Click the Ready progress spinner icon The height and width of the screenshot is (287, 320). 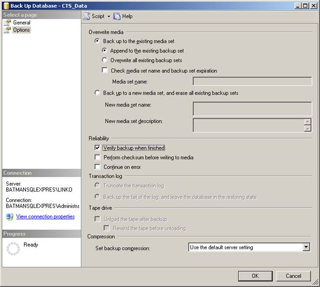(13, 249)
